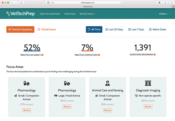
Task: Click the 1,391 questions remaining value
Action: tap(143, 48)
